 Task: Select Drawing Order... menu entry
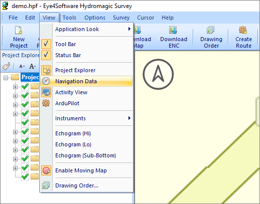(x=86, y=185)
